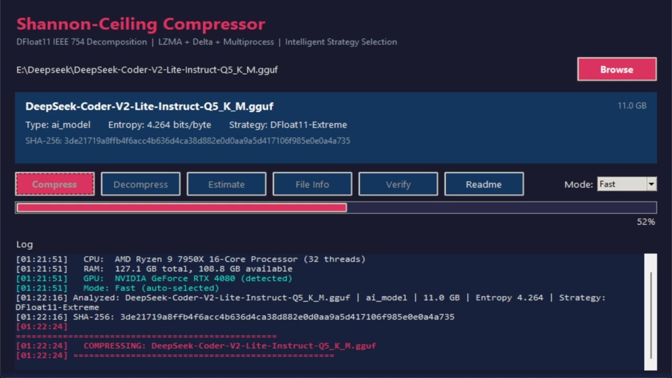Click 'Strategy: DFloat11-Extreme' text

(288, 125)
